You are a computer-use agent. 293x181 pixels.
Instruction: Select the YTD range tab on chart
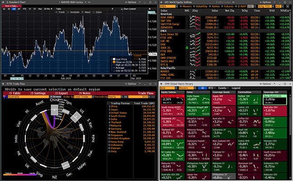[x=24, y=9]
